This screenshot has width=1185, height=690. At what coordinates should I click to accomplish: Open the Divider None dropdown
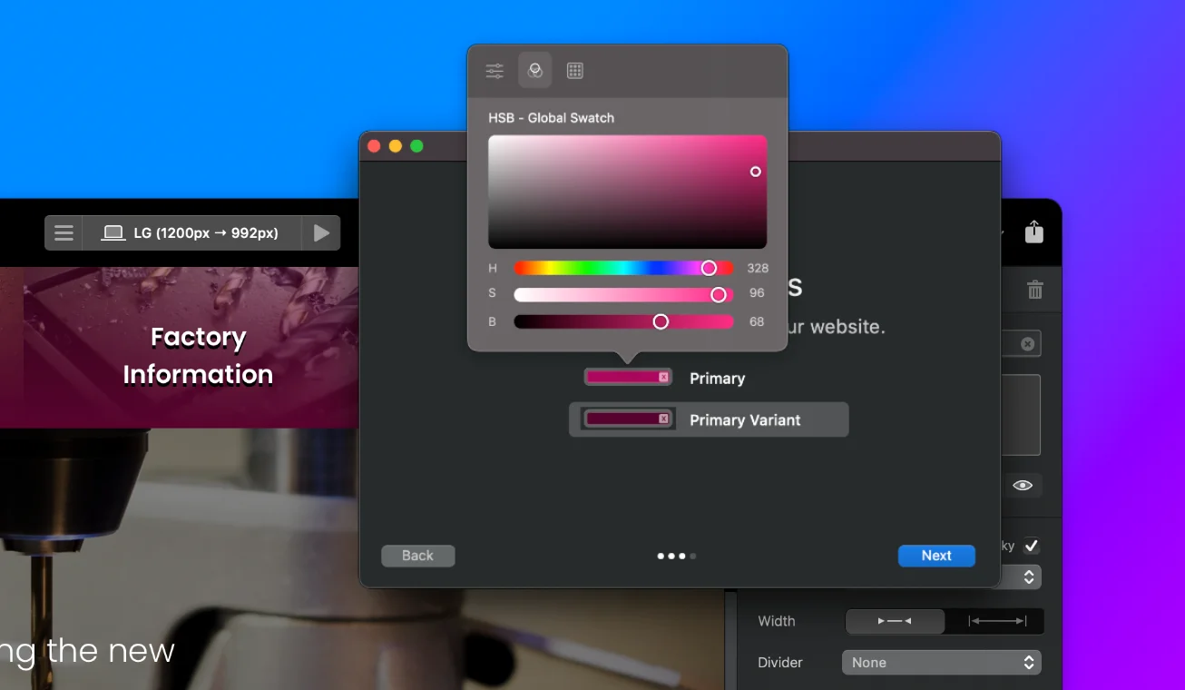click(942, 663)
